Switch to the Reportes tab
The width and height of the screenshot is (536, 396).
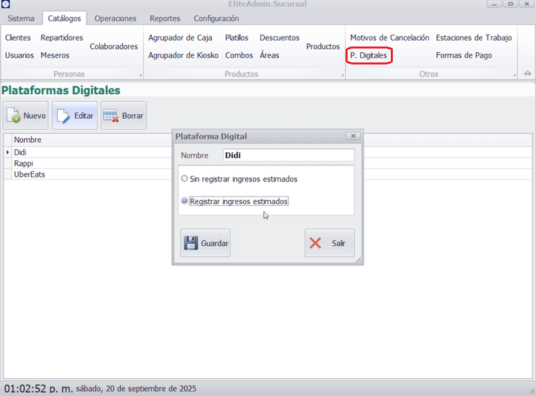point(164,19)
